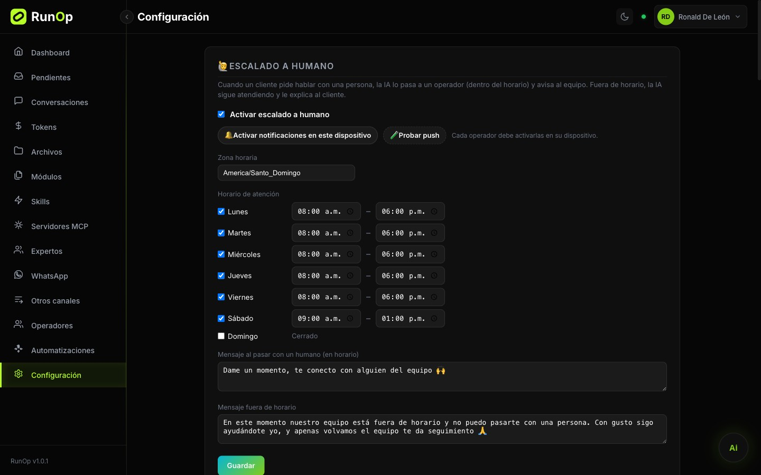Click the Conversaciones chat bubble icon
The image size is (761, 475).
pyautogui.click(x=18, y=101)
